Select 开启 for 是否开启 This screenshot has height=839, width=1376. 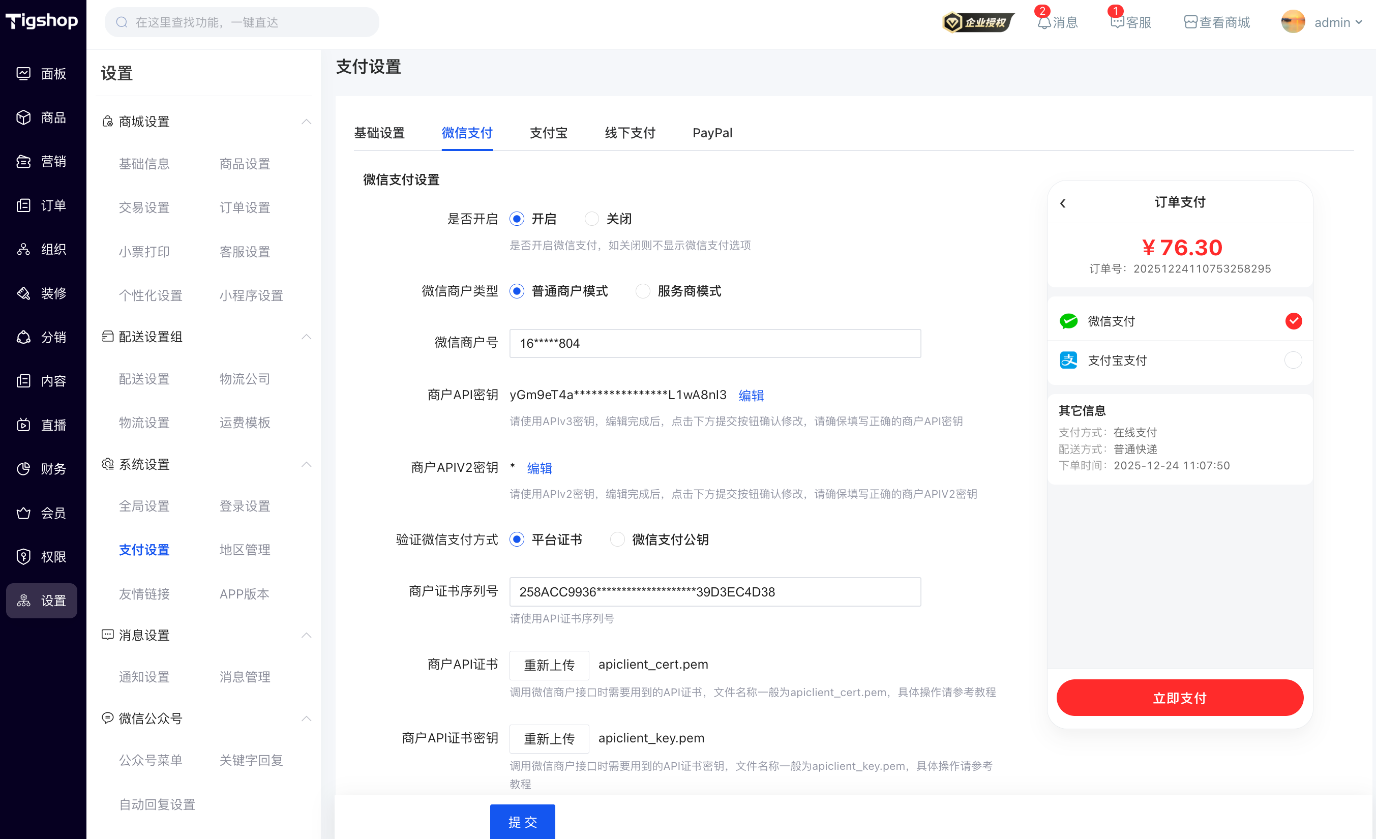click(517, 219)
